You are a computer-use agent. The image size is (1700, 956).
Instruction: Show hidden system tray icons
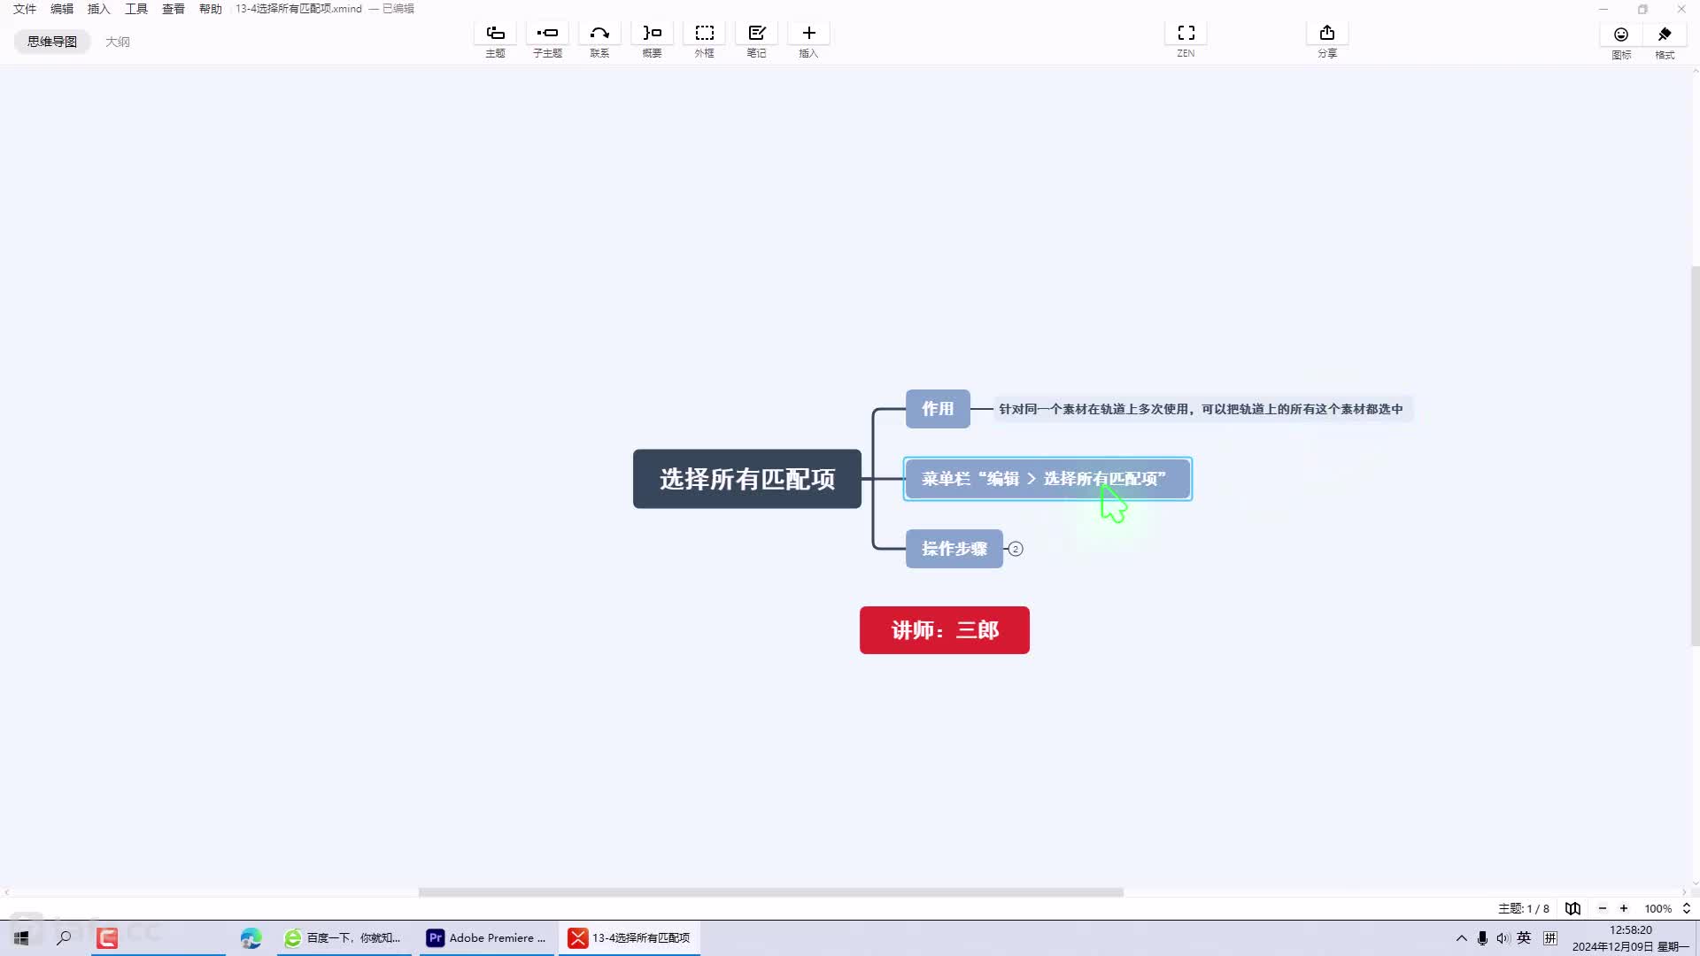point(1462,937)
